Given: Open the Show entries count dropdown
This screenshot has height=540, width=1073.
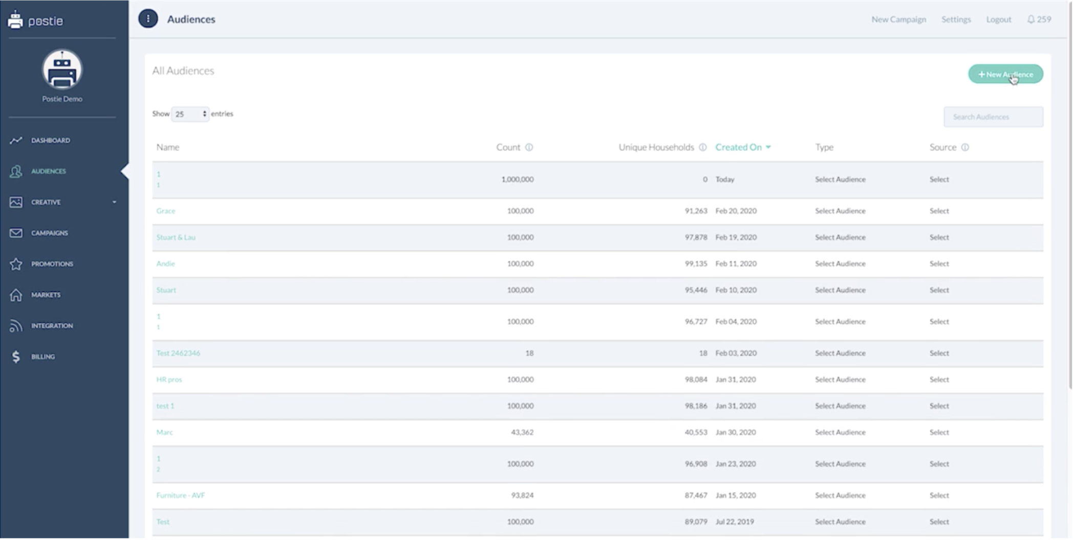Looking at the screenshot, I should [x=190, y=114].
